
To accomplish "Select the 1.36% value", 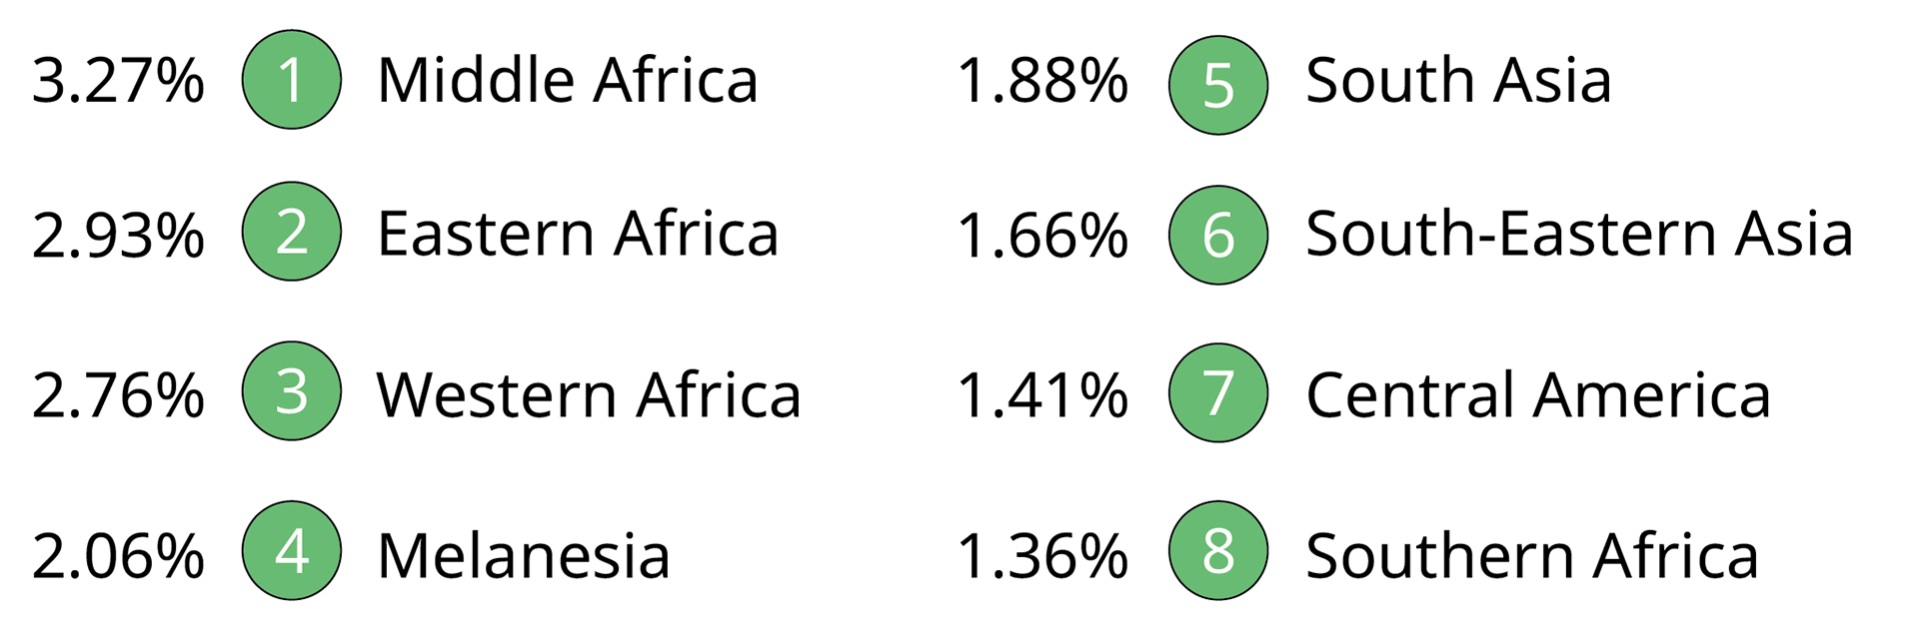I will (x=1042, y=556).
